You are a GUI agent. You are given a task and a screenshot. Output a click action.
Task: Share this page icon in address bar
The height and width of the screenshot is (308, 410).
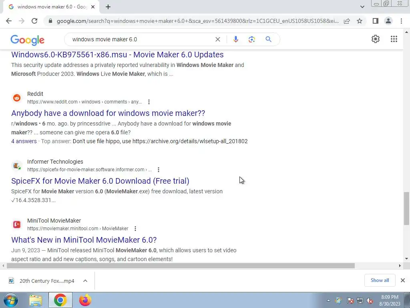(x=347, y=21)
